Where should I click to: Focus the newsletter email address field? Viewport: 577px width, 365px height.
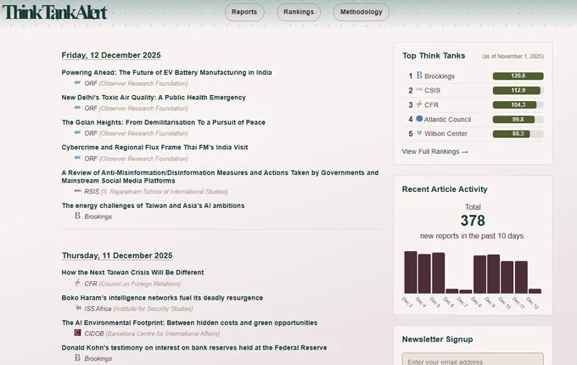coord(473,359)
